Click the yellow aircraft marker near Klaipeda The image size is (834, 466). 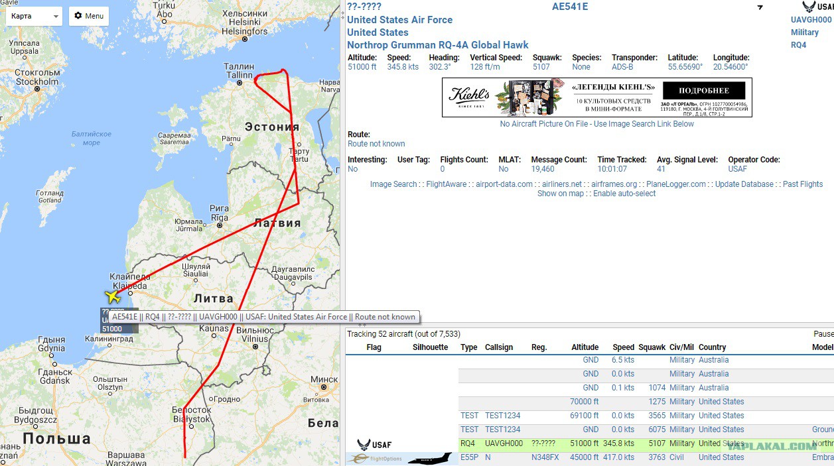pos(113,296)
